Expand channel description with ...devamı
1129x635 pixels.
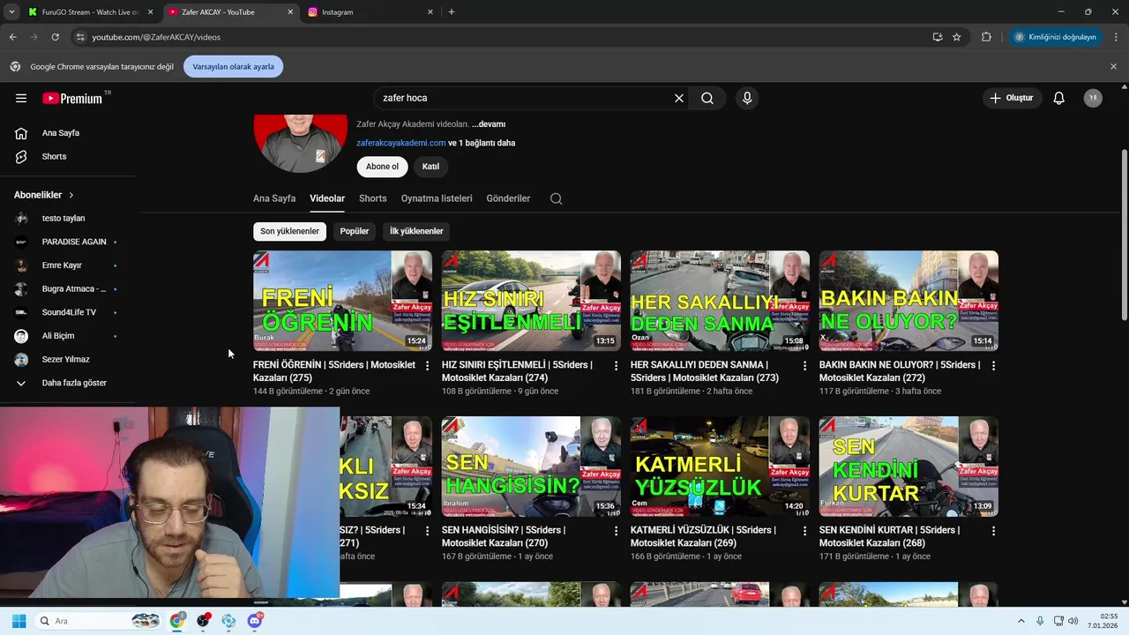point(489,124)
